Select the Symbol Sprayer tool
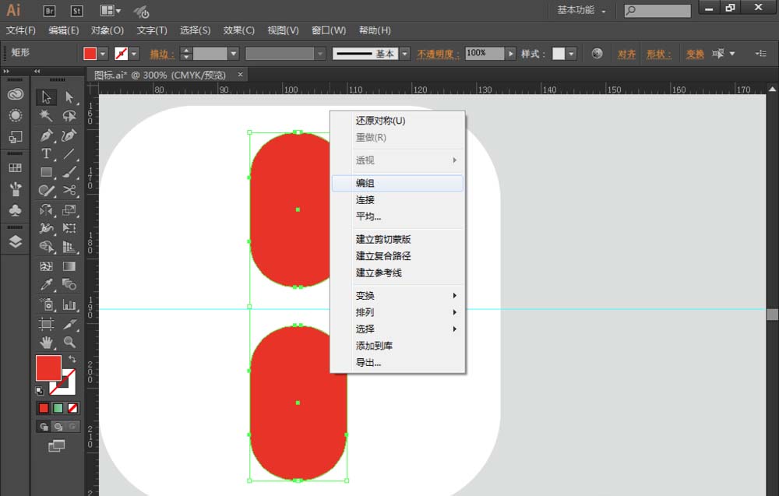Viewport: 779px width, 496px height. 46,304
